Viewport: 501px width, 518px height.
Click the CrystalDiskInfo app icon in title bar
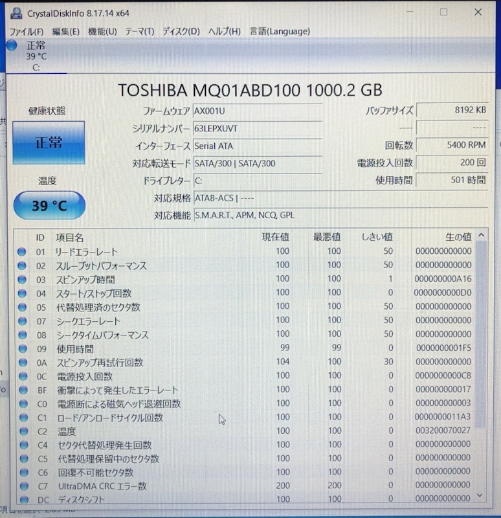(16, 14)
